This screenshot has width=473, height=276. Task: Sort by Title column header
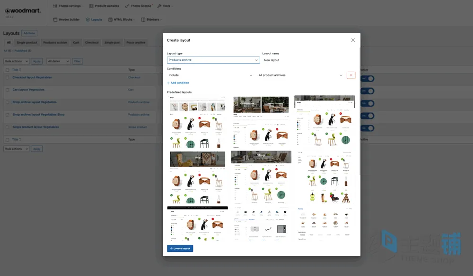[16, 70]
